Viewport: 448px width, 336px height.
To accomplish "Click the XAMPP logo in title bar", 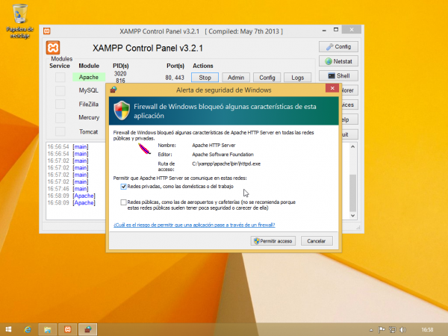I will tap(47, 31).
